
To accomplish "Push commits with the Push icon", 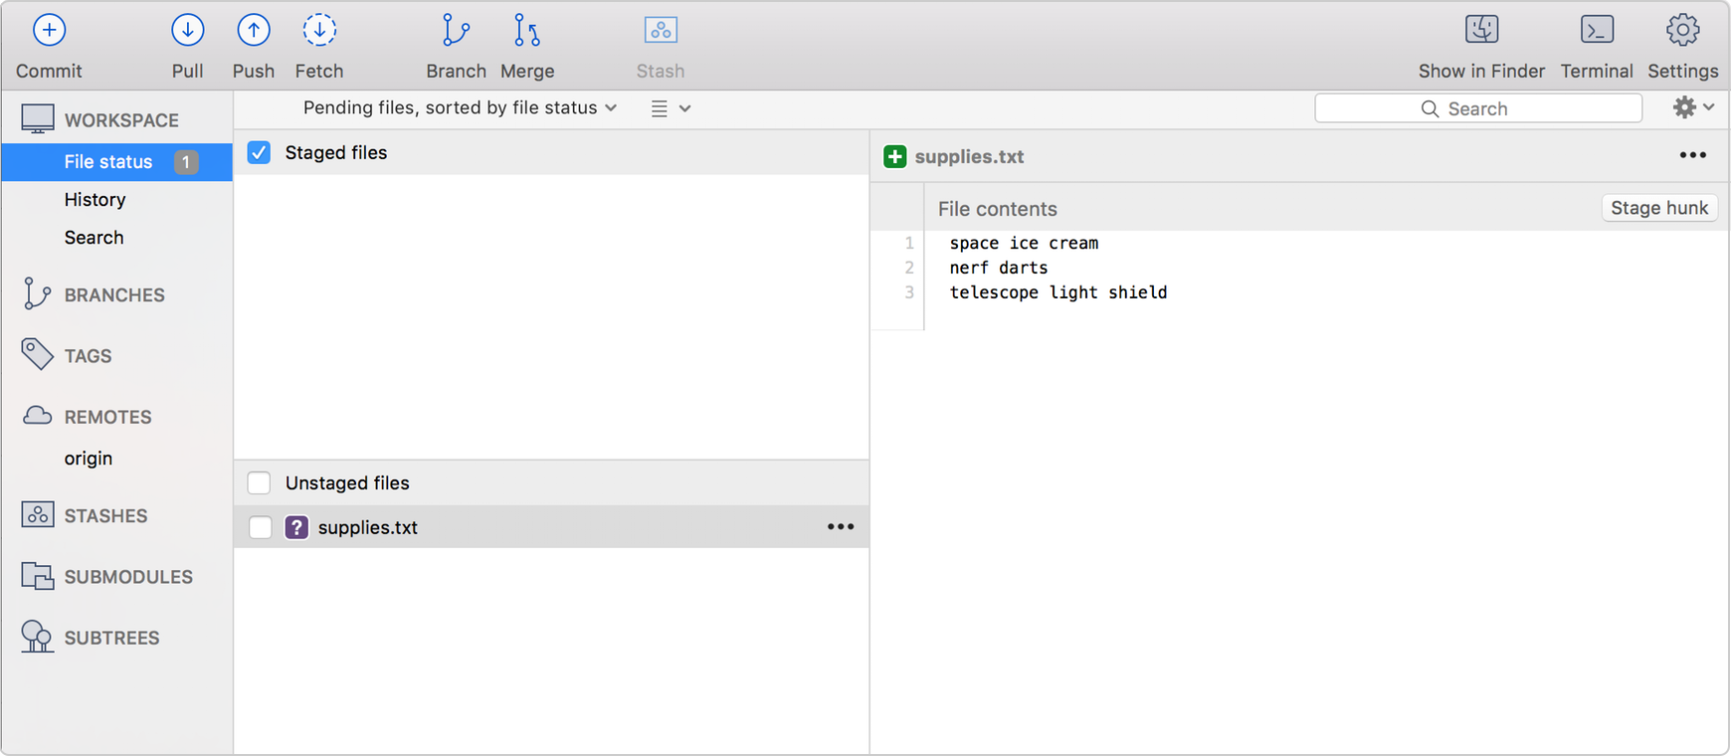I will pyautogui.click(x=254, y=31).
